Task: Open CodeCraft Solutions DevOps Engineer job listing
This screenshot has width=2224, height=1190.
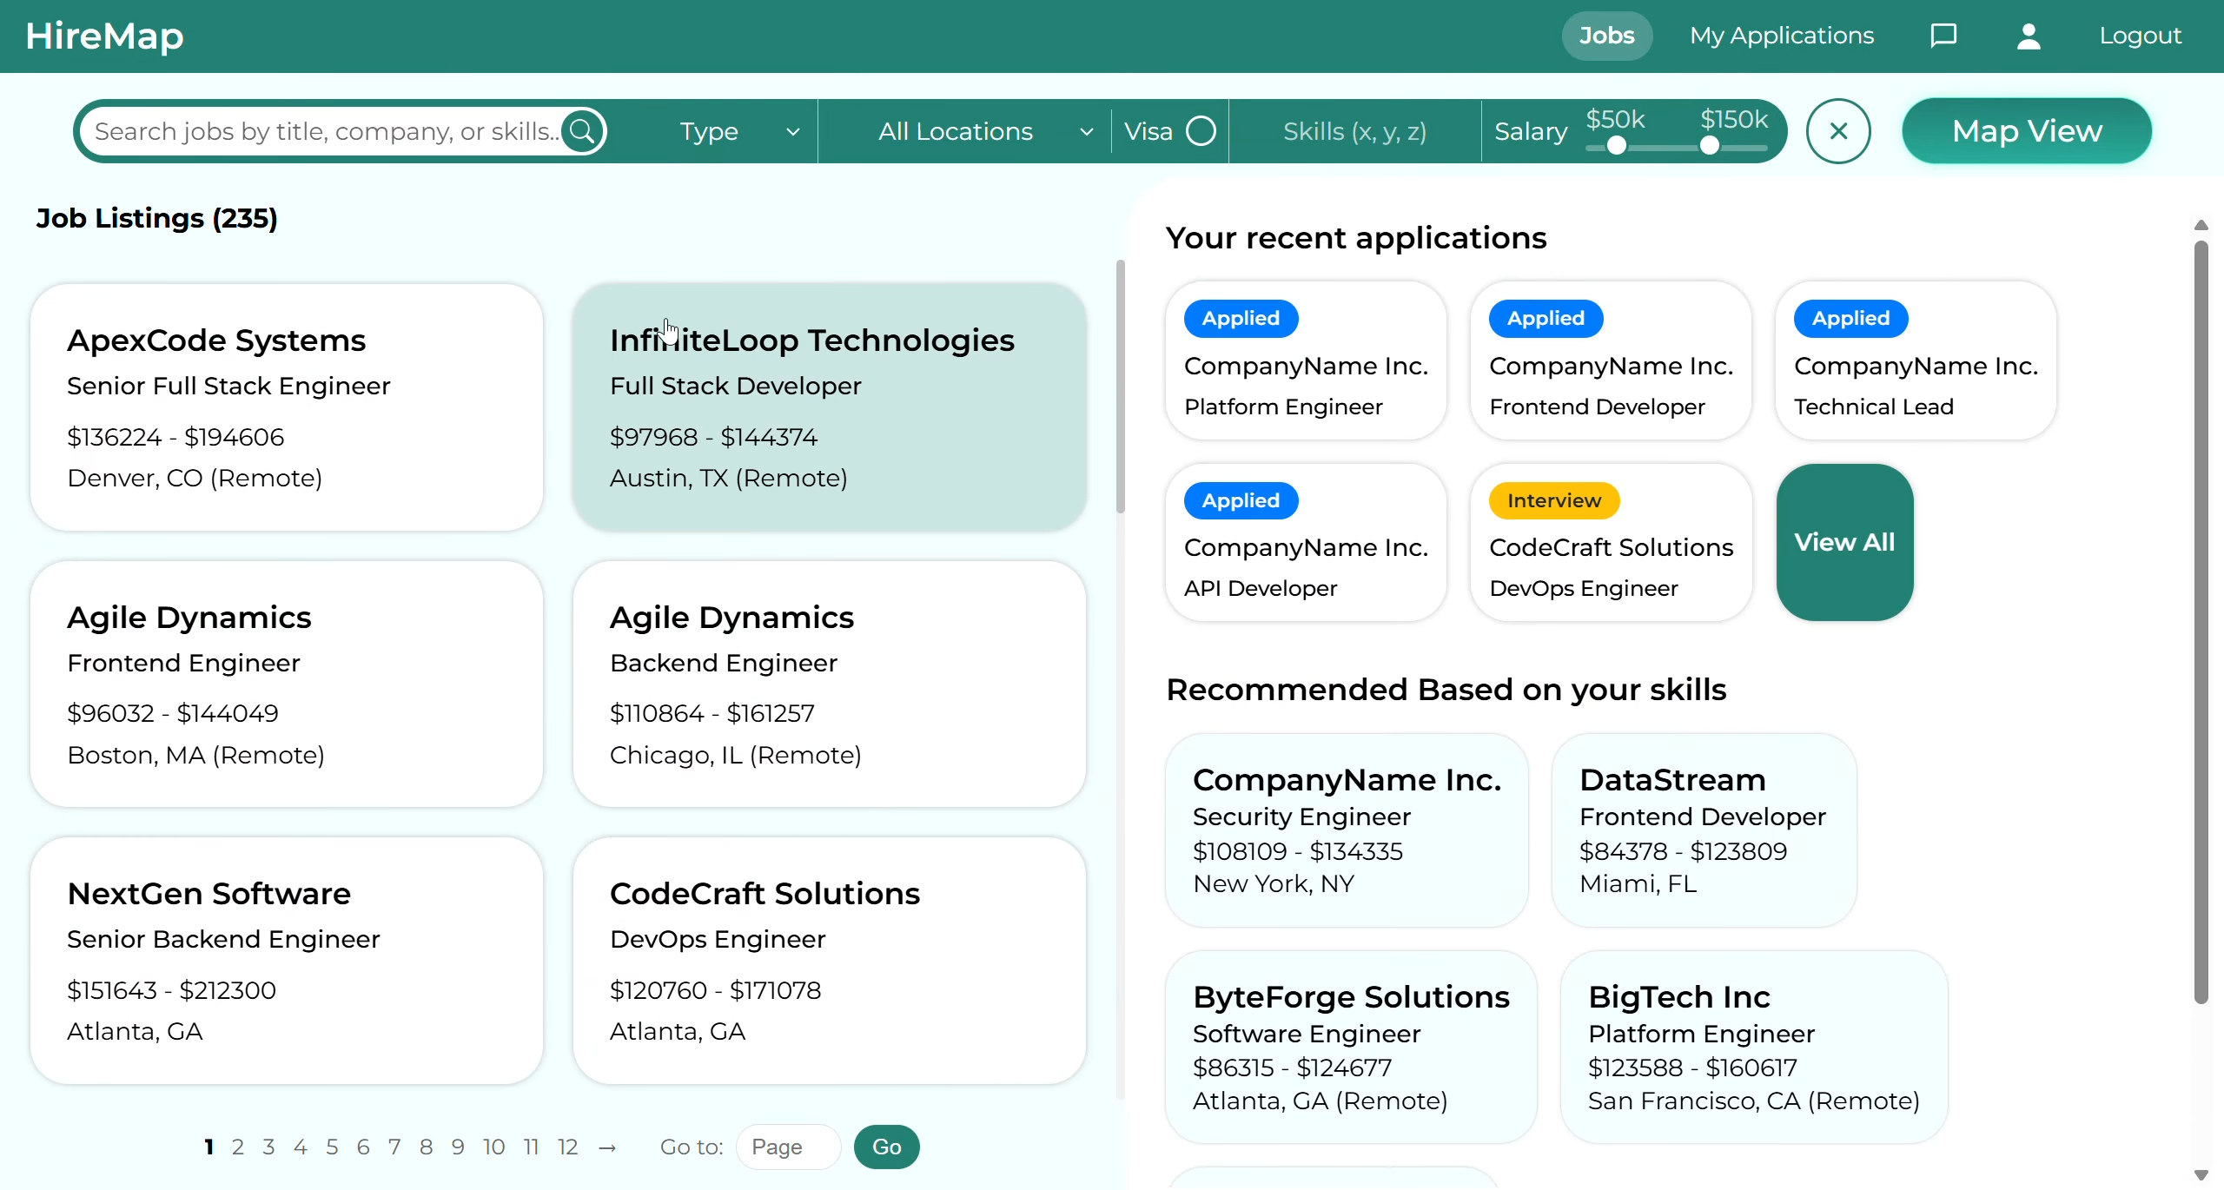Action: pos(830,961)
